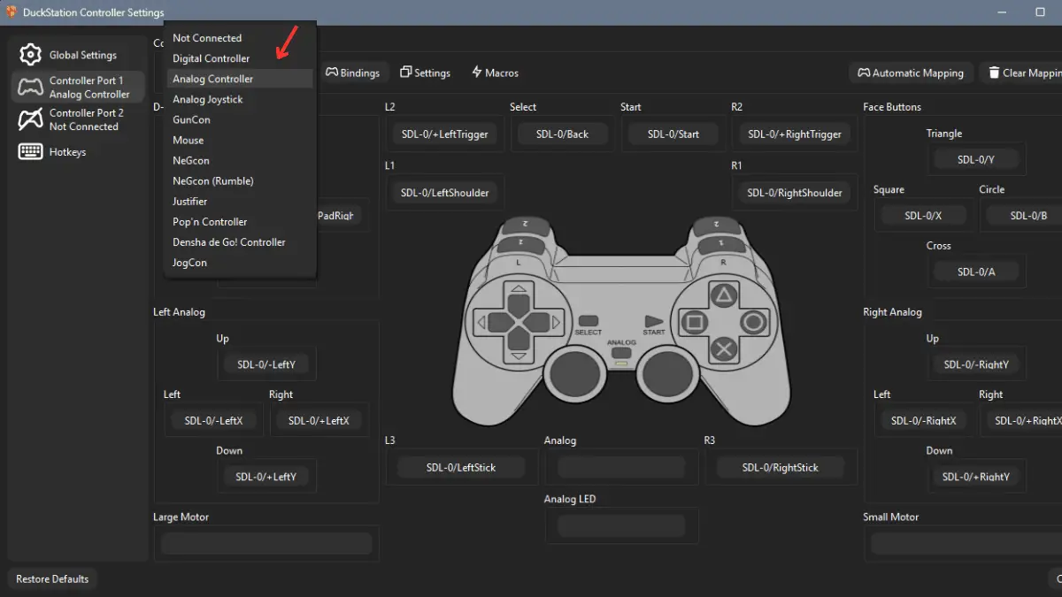The width and height of the screenshot is (1062, 597).
Task: Choose Not Connected from controller list
Action: click(x=240, y=38)
